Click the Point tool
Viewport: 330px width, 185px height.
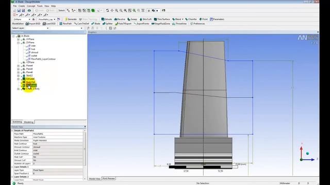[x=203, y=19]
